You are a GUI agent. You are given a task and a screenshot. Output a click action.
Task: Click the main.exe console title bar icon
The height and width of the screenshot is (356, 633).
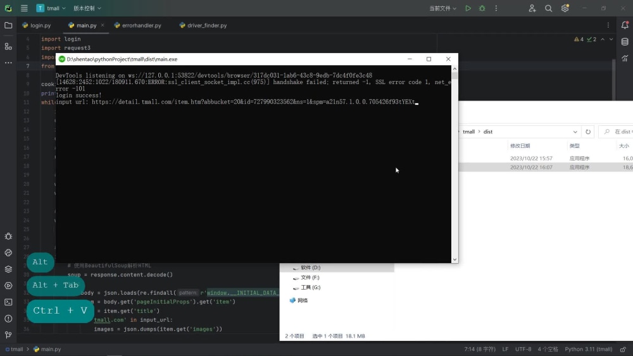click(x=62, y=59)
